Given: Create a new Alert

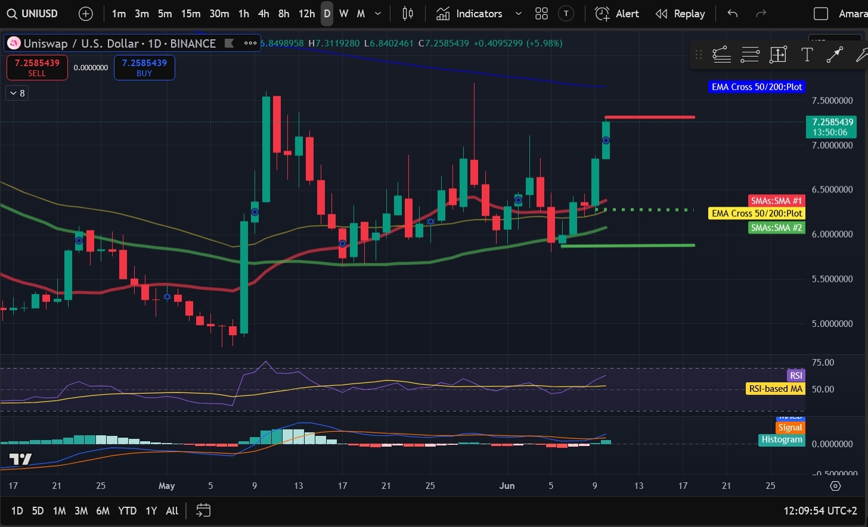Looking at the screenshot, I should coord(617,14).
